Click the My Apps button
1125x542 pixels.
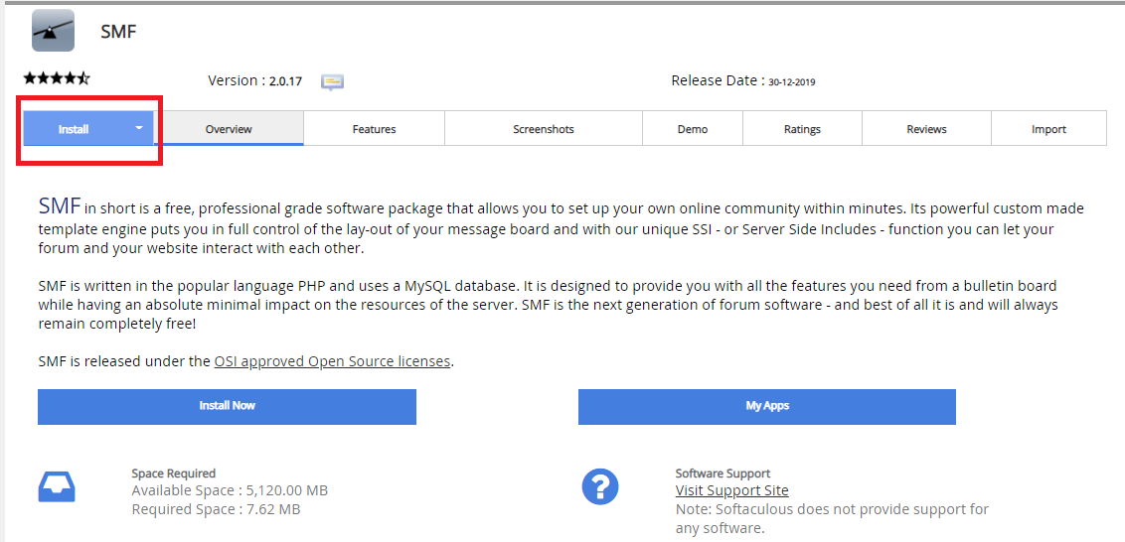tap(767, 407)
